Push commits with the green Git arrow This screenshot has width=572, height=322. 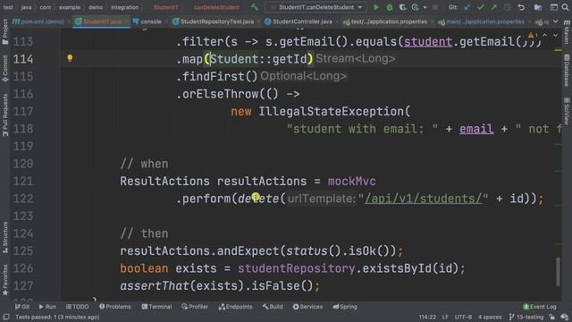493,7
